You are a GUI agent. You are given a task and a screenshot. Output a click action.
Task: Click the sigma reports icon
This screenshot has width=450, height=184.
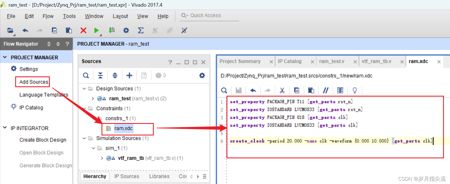click(x=141, y=30)
